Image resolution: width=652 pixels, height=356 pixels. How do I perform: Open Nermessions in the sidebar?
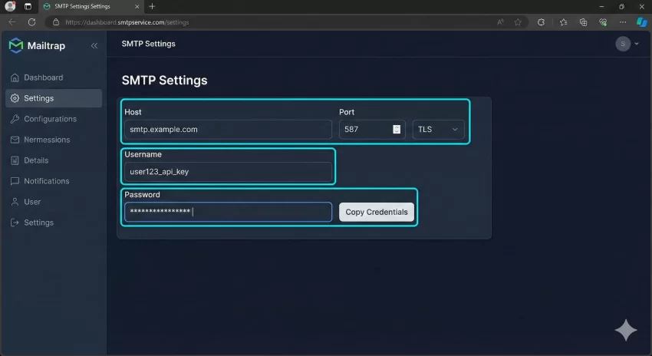pyautogui.click(x=54, y=140)
